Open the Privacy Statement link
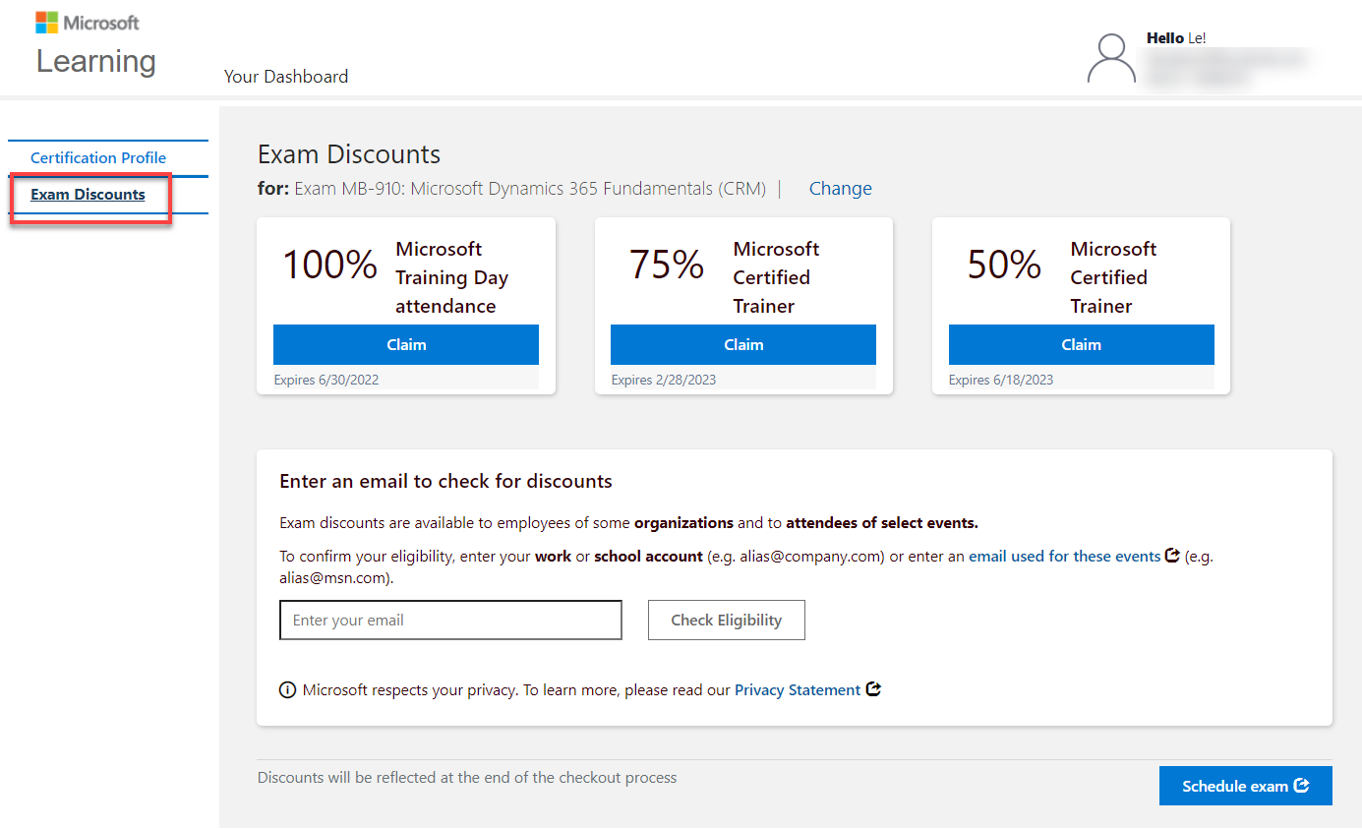This screenshot has height=829, width=1362. 797,689
